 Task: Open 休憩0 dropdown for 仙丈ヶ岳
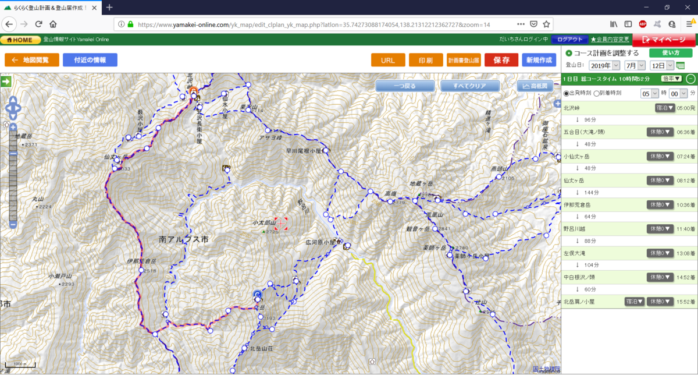pos(660,181)
